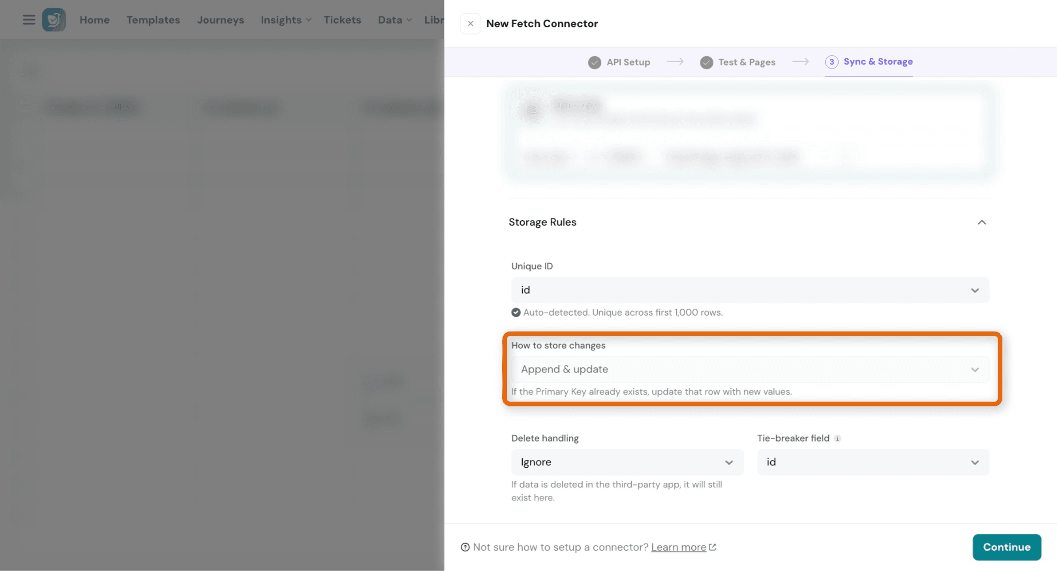This screenshot has height=571, width=1057.
Task: Click the Continue button
Action: click(1006, 547)
